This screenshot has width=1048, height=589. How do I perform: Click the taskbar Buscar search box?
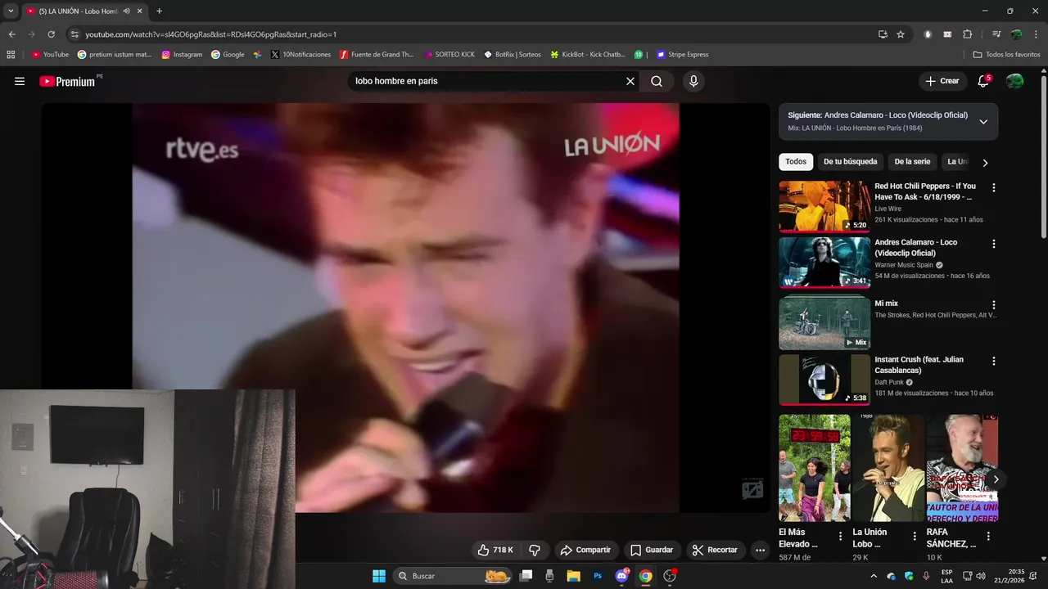(453, 576)
